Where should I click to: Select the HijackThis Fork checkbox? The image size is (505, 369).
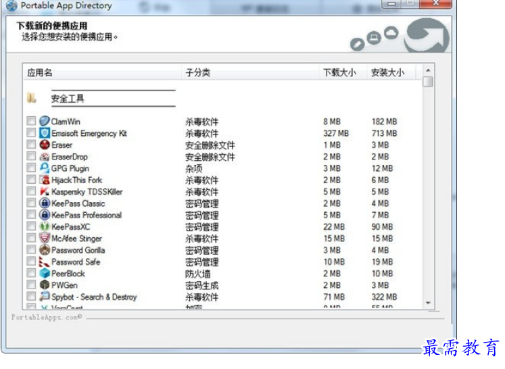click(x=31, y=179)
